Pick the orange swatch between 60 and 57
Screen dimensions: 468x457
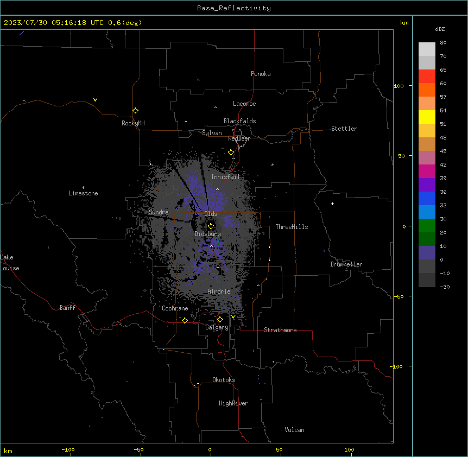point(427,90)
